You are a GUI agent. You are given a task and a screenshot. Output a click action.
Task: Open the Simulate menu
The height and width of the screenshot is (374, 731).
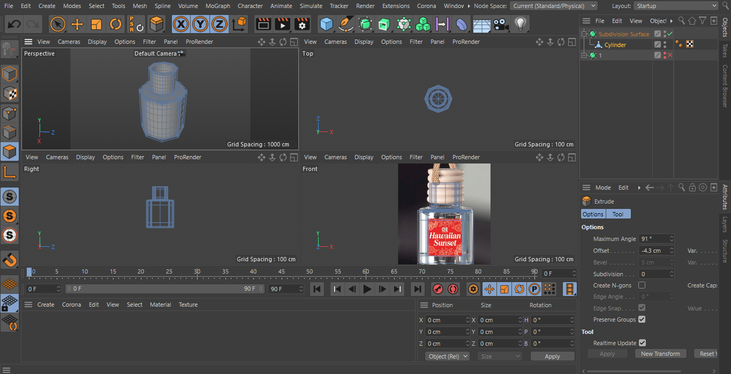click(311, 6)
